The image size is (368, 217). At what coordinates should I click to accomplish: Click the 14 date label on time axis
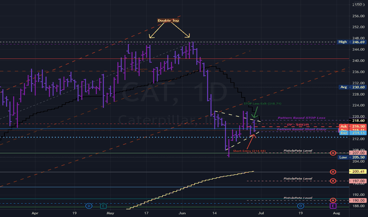(214, 213)
